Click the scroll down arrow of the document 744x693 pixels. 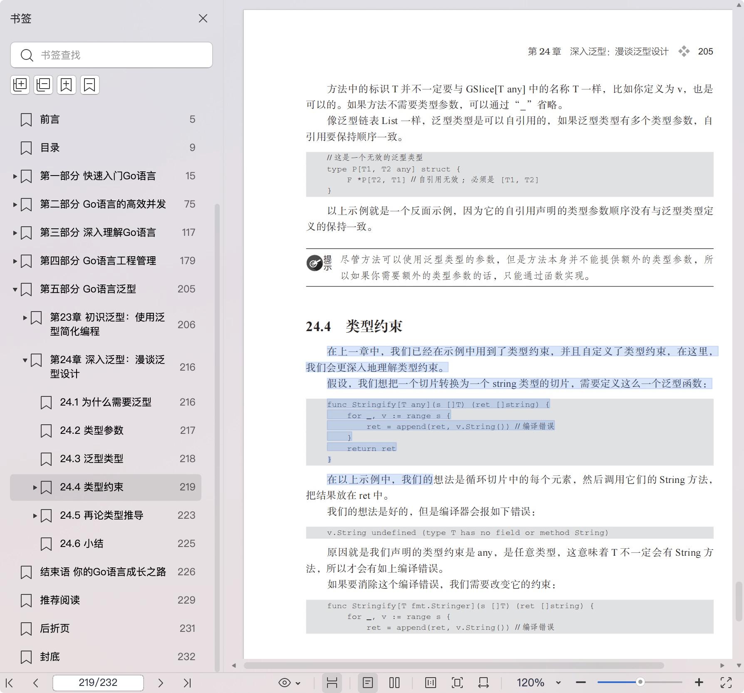tap(739, 666)
